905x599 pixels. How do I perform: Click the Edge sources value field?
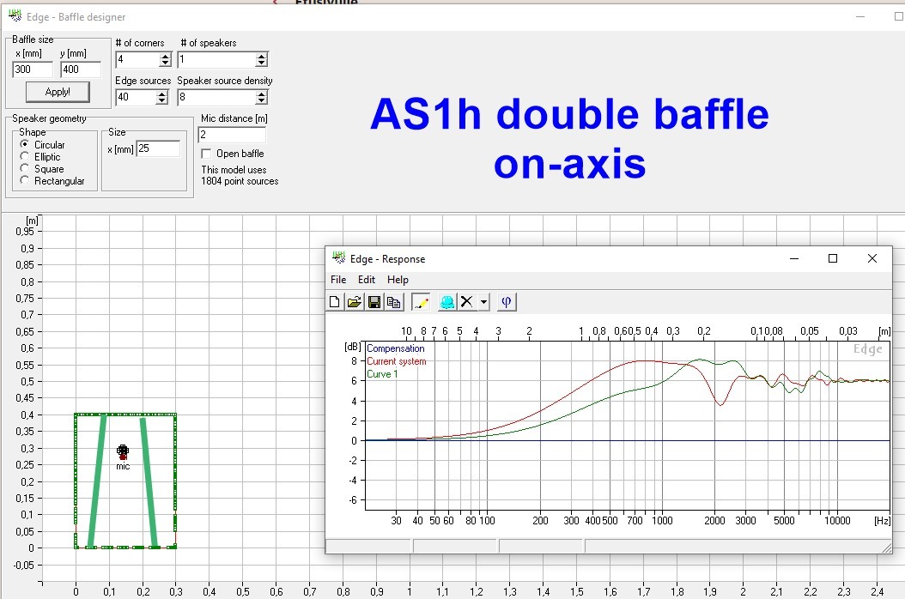coord(137,97)
